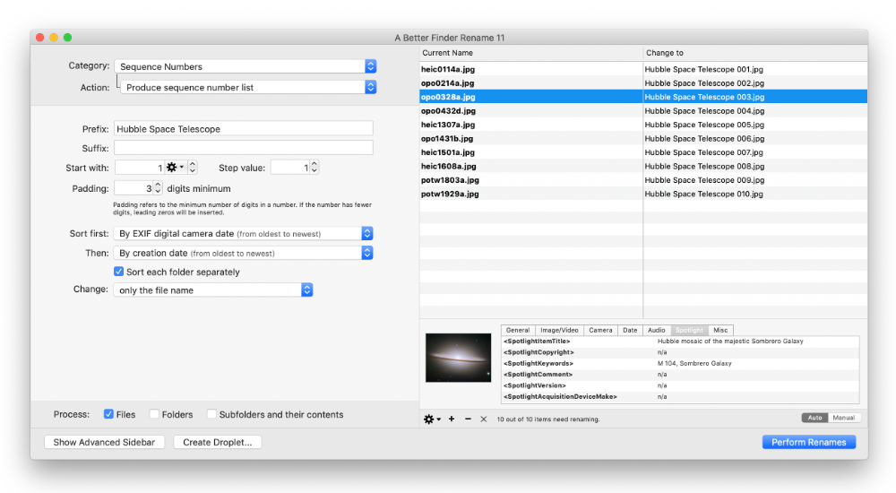896x493 pixels.
Task: Click the minus icon to remove item
Action: pyautogui.click(x=468, y=419)
